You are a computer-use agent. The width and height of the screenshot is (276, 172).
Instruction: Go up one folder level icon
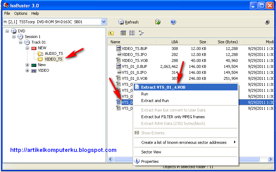tap(111, 33)
